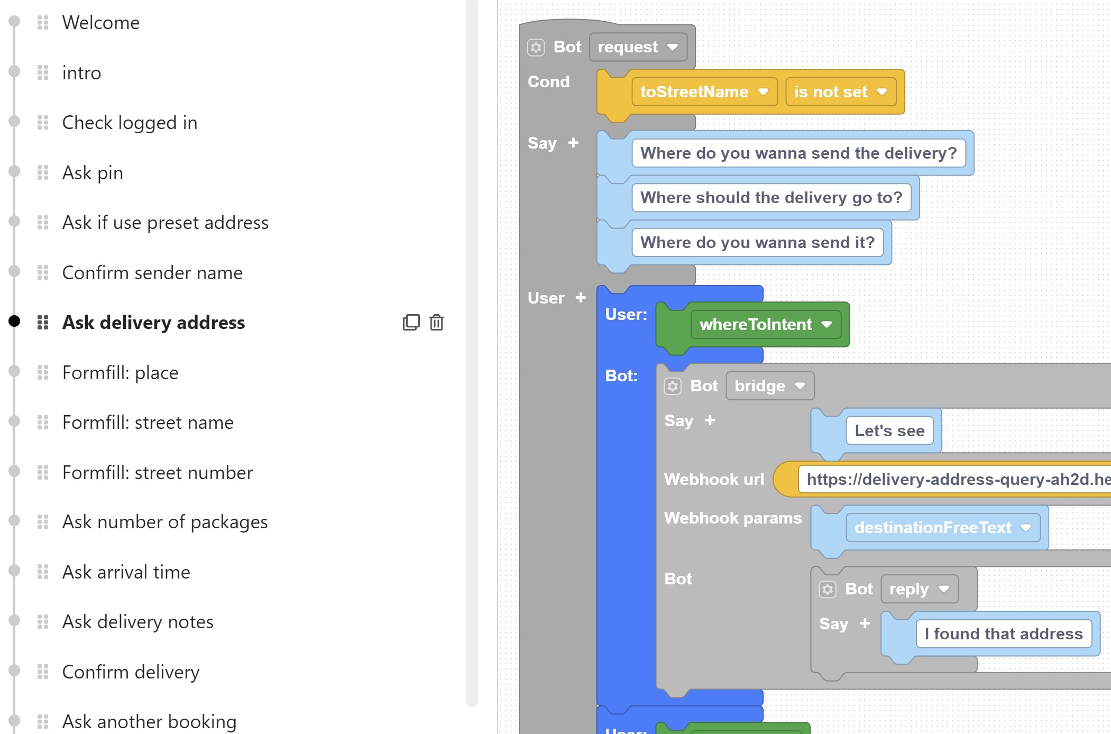Open the Bot request type dropdown
1111x734 pixels.
pyautogui.click(x=638, y=47)
